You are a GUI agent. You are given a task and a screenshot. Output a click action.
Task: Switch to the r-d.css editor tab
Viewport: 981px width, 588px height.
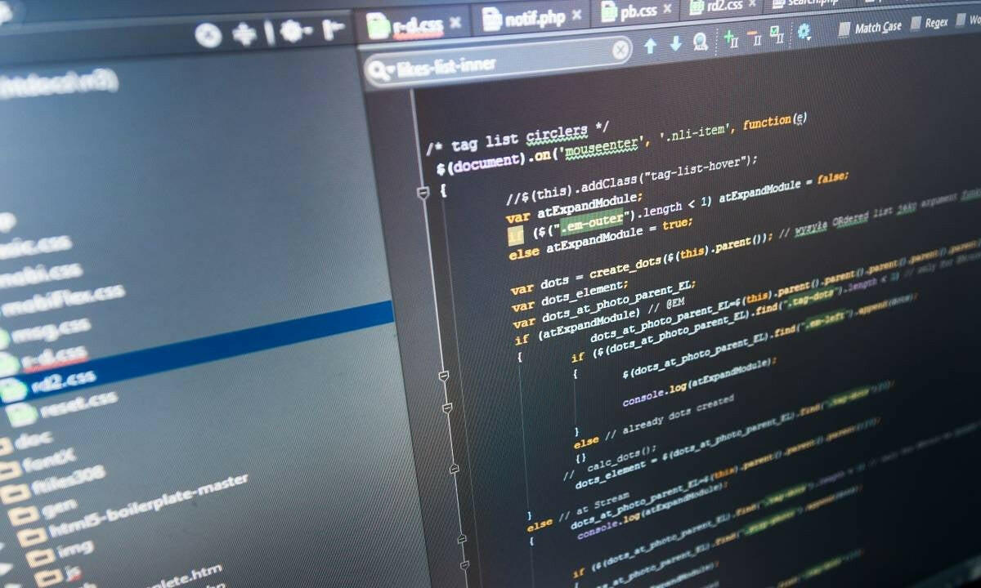point(416,25)
